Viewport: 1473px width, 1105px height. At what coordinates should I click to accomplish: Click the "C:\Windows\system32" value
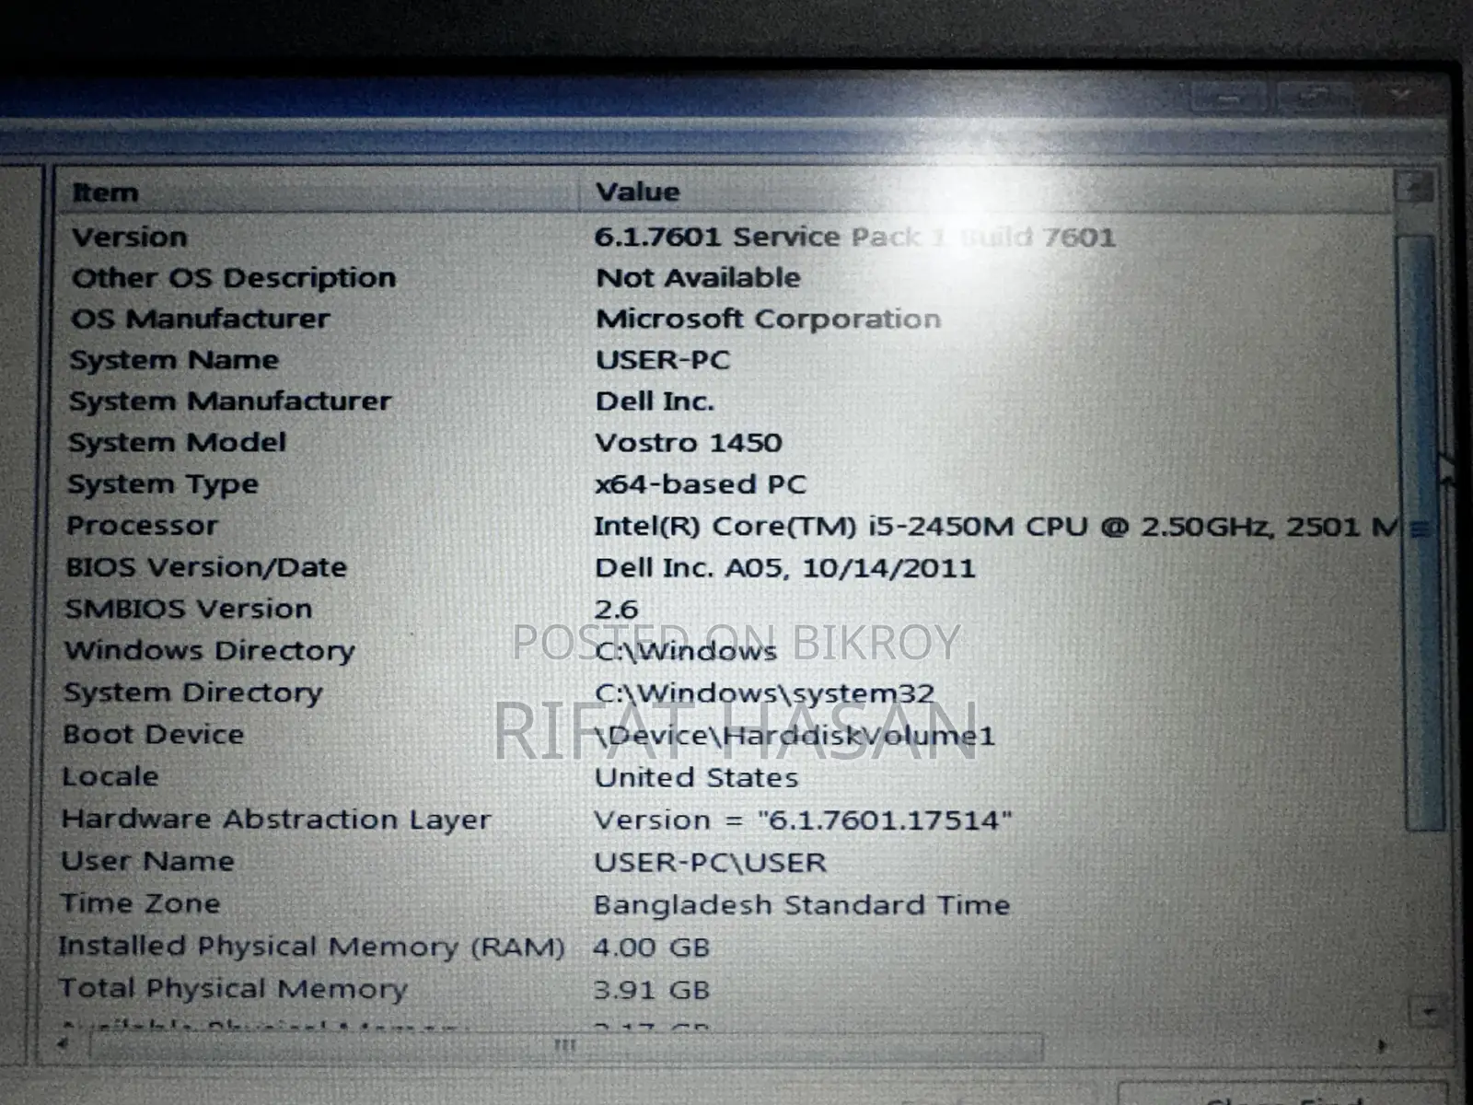click(764, 693)
